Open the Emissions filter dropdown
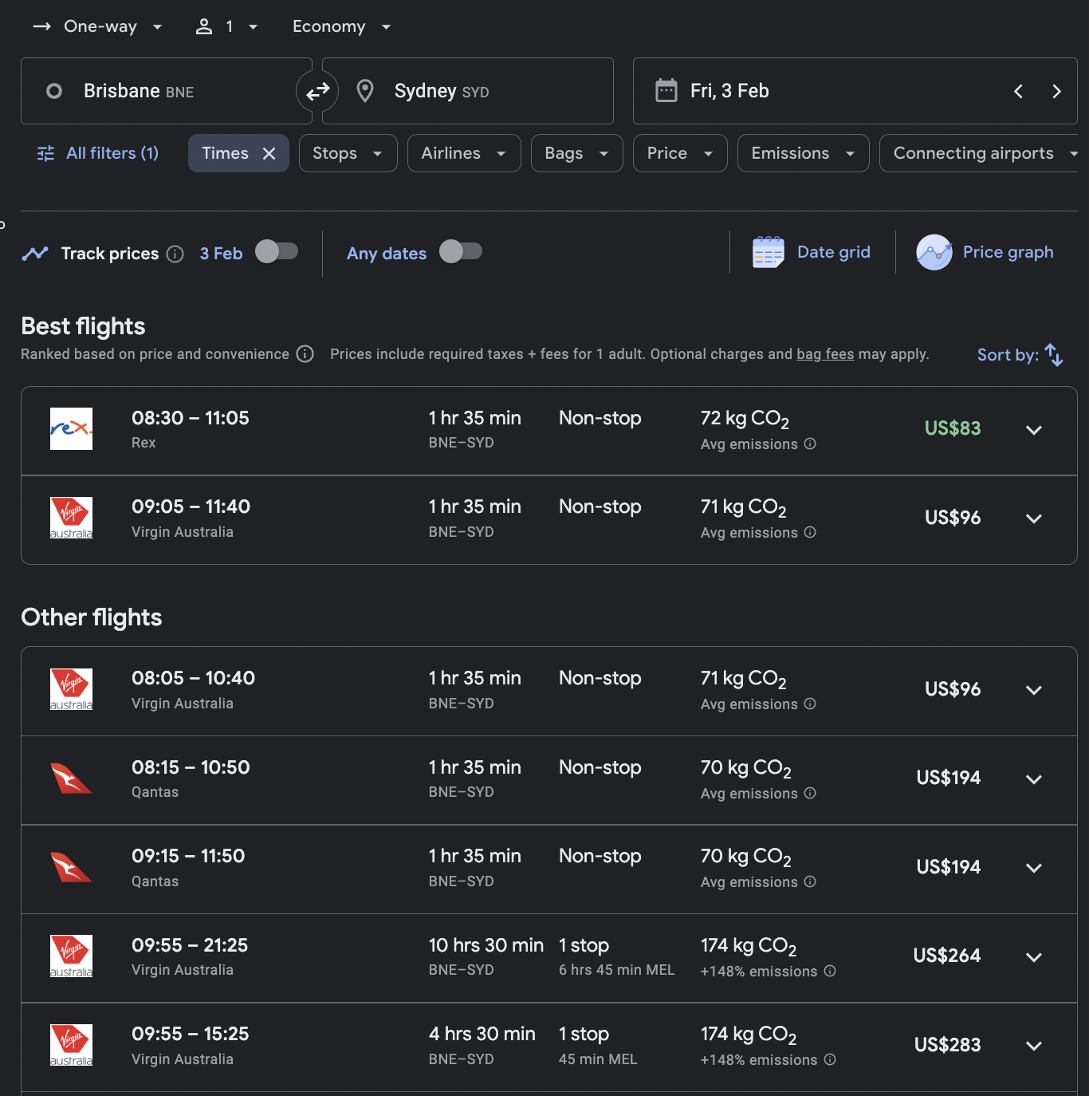The width and height of the screenshot is (1089, 1096). 804,153
